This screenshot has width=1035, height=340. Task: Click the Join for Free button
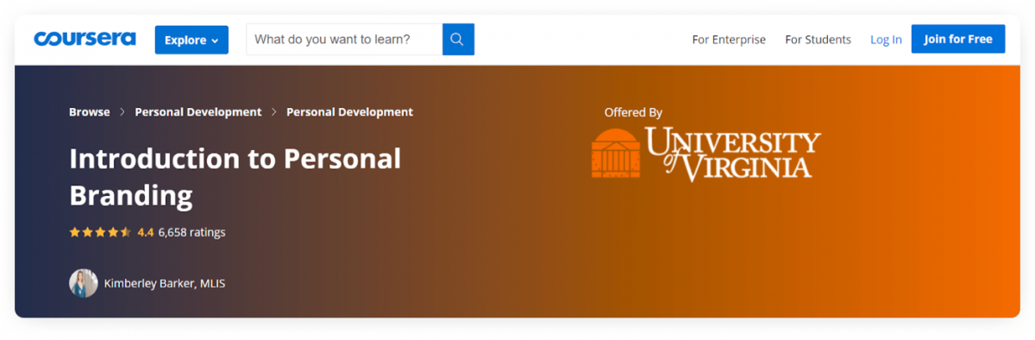click(x=958, y=39)
